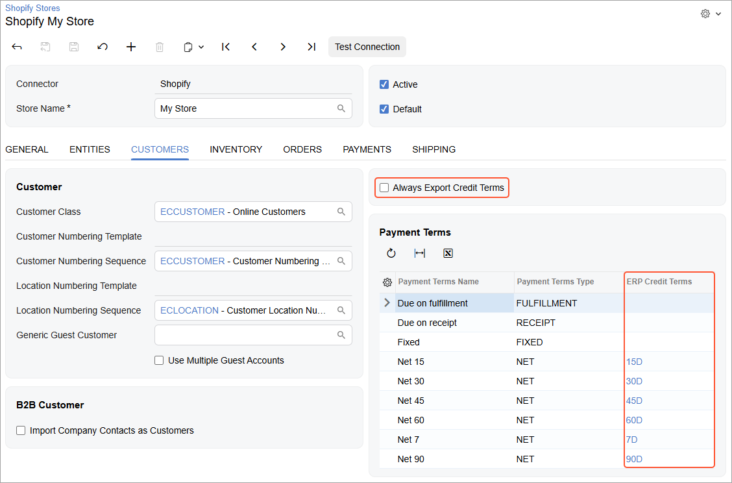
Task: Toggle Use Multiple Guest Accounts
Action: point(159,360)
